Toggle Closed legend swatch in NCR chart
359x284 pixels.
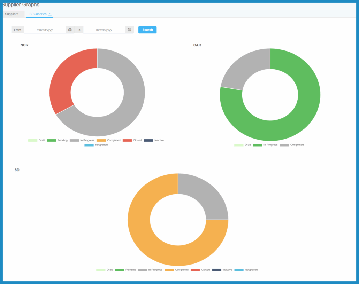[127, 140]
